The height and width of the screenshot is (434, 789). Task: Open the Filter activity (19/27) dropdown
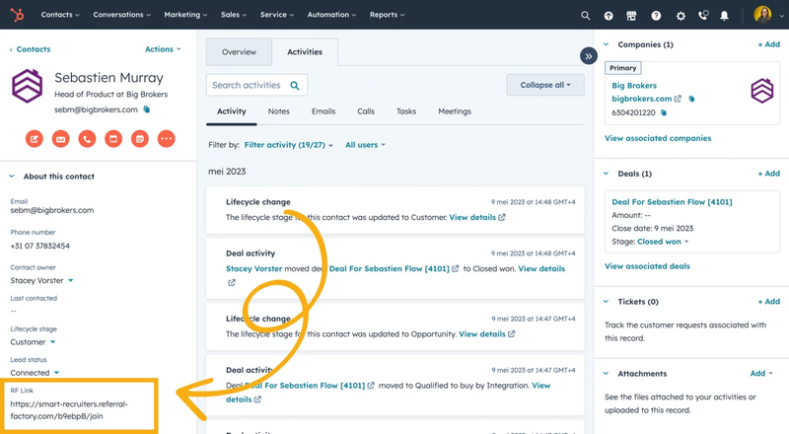[x=288, y=145]
